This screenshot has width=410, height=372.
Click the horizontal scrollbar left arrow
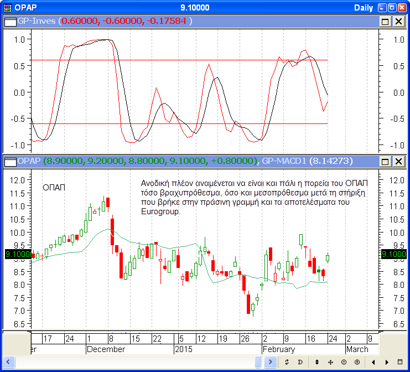8,362
